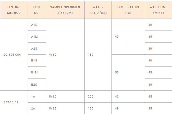172x114 pixels.
Task: Select the 50 temperature cell
Action: click(128, 72)
